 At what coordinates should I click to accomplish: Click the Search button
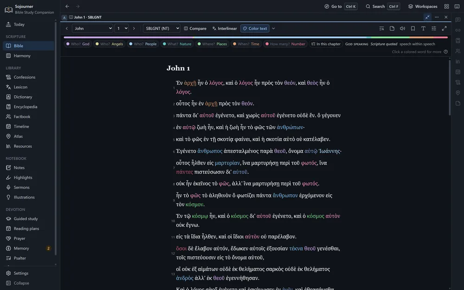(383, 6)
